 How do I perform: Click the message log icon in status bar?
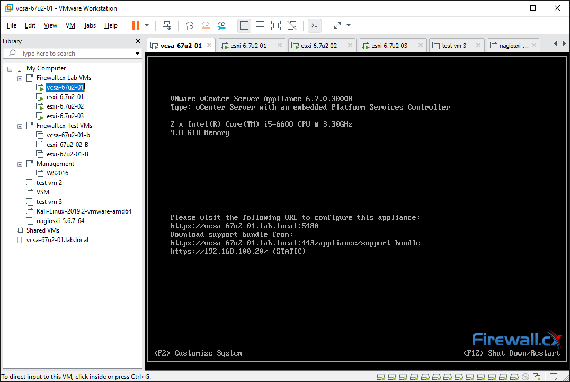point(553,377)
